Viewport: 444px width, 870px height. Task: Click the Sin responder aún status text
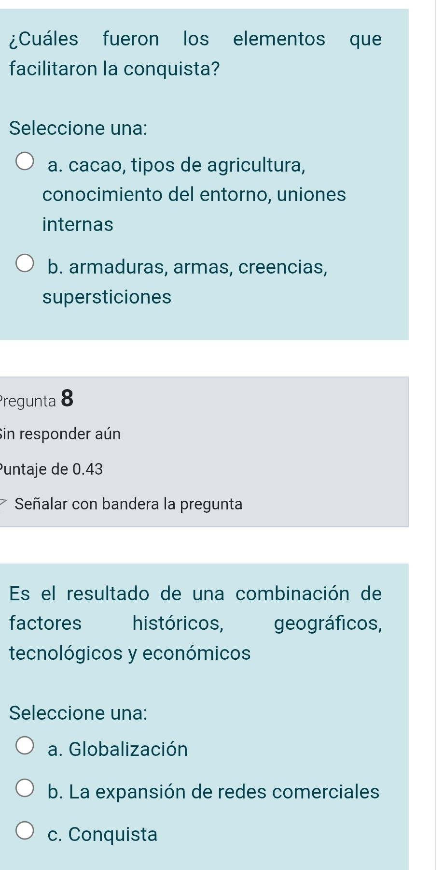click(60, 434)
